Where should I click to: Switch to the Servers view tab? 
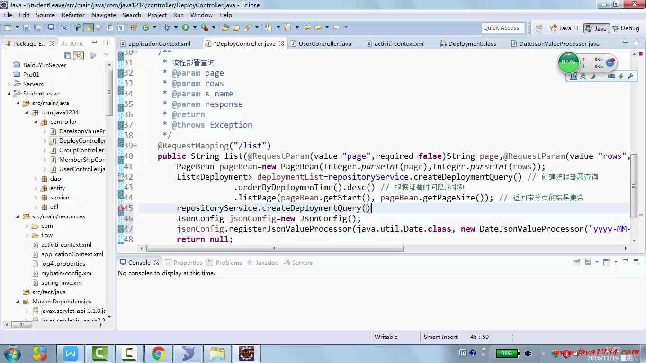coord(297,262)
